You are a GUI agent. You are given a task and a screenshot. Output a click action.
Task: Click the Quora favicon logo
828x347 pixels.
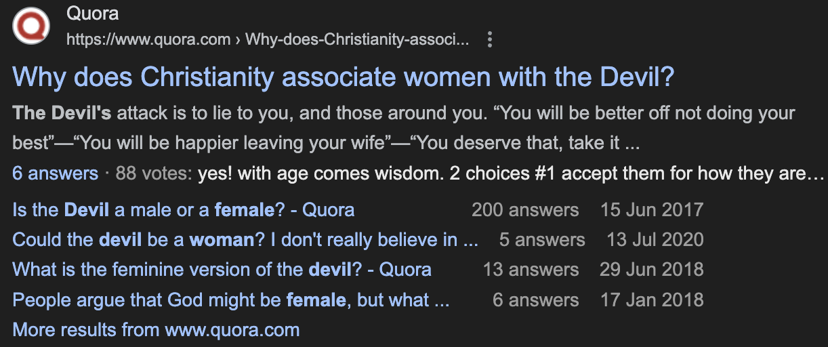(x=32, y=26)
